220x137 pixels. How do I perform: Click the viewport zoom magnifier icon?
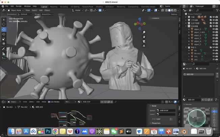coord(144,32)
